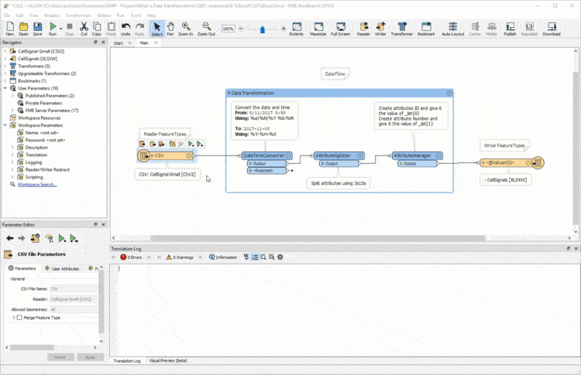Viewport: 581px width, 375px height.
Task: Click the Apply button in Parameter Editor
Action: coord(91,357)
